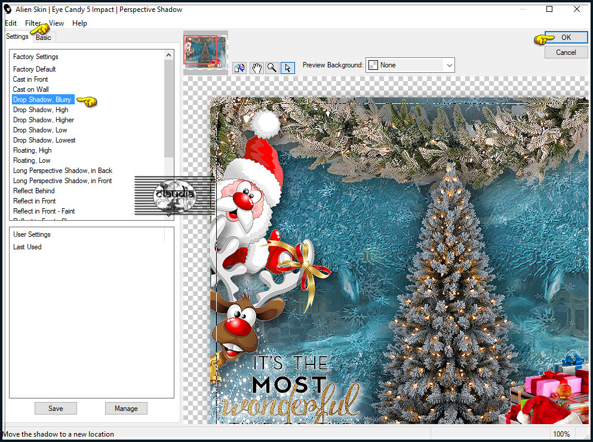The width and height of the screenshot is (593, 442).
Task: Click the Manage settings button
Action: 126,409
